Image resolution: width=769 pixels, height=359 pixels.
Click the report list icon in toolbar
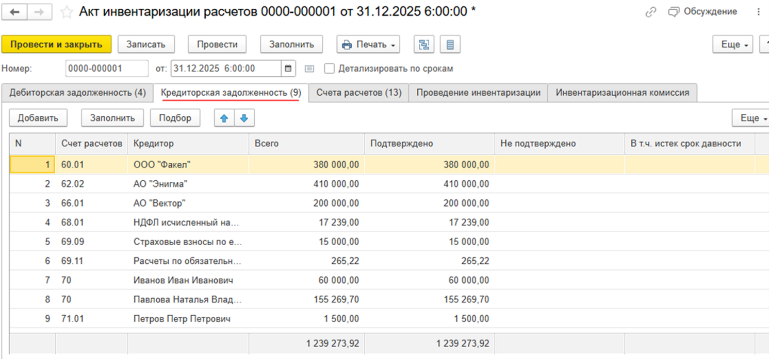(450, 45)
